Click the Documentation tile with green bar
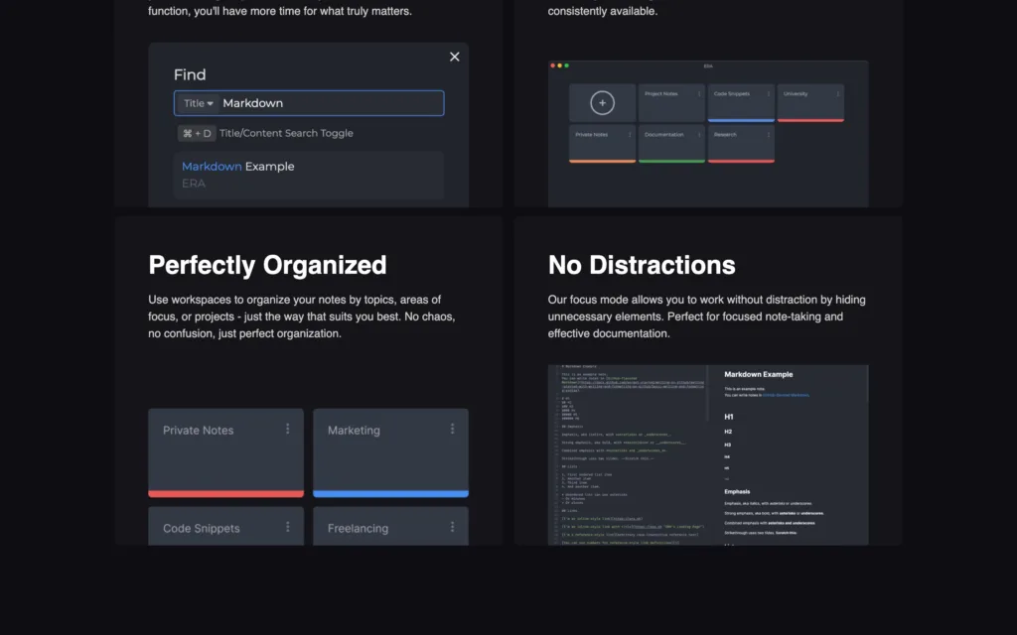 (671, 144)
